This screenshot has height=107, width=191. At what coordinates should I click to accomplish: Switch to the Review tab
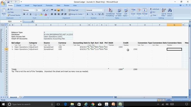tap(67, 5)
